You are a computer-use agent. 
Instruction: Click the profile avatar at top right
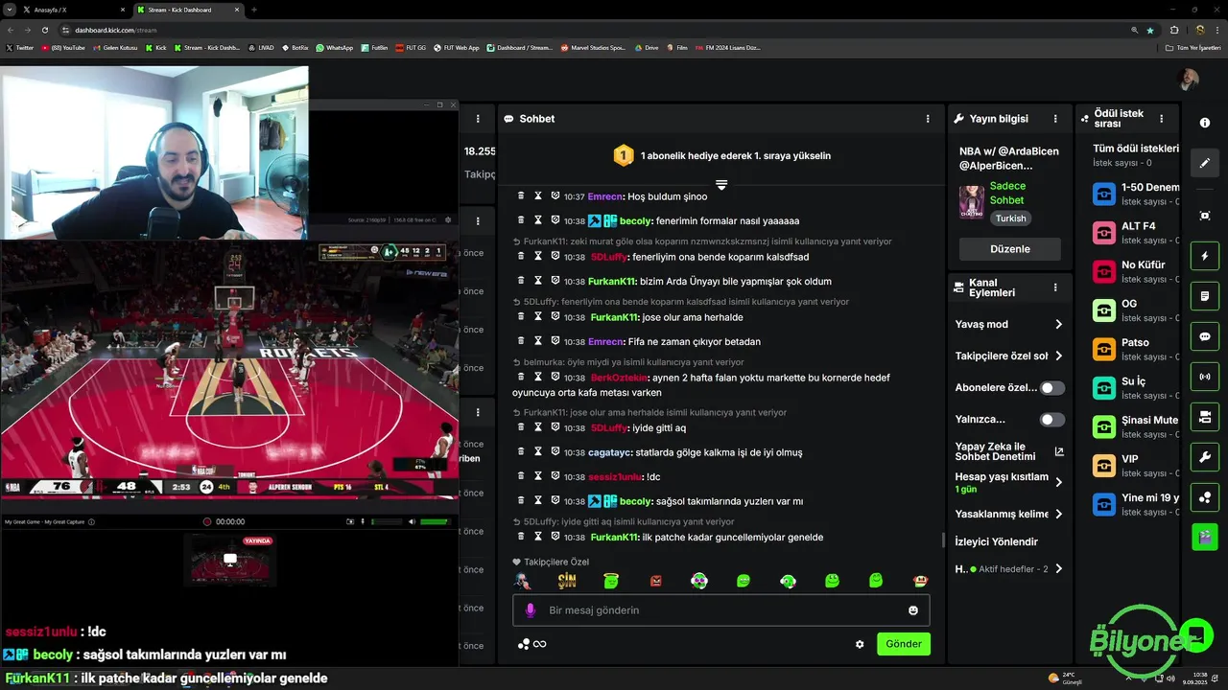point(1189,79)
